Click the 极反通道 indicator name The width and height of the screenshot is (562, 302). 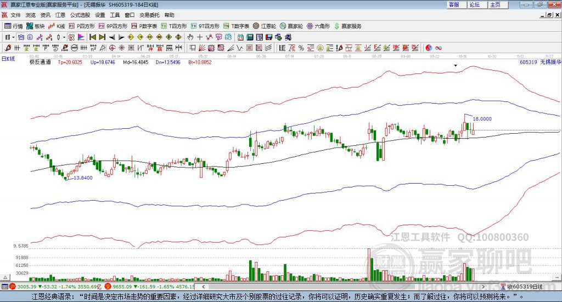[x=40, y=62]
